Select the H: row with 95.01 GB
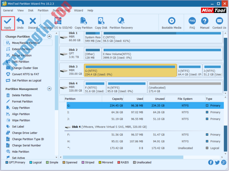 145,141
